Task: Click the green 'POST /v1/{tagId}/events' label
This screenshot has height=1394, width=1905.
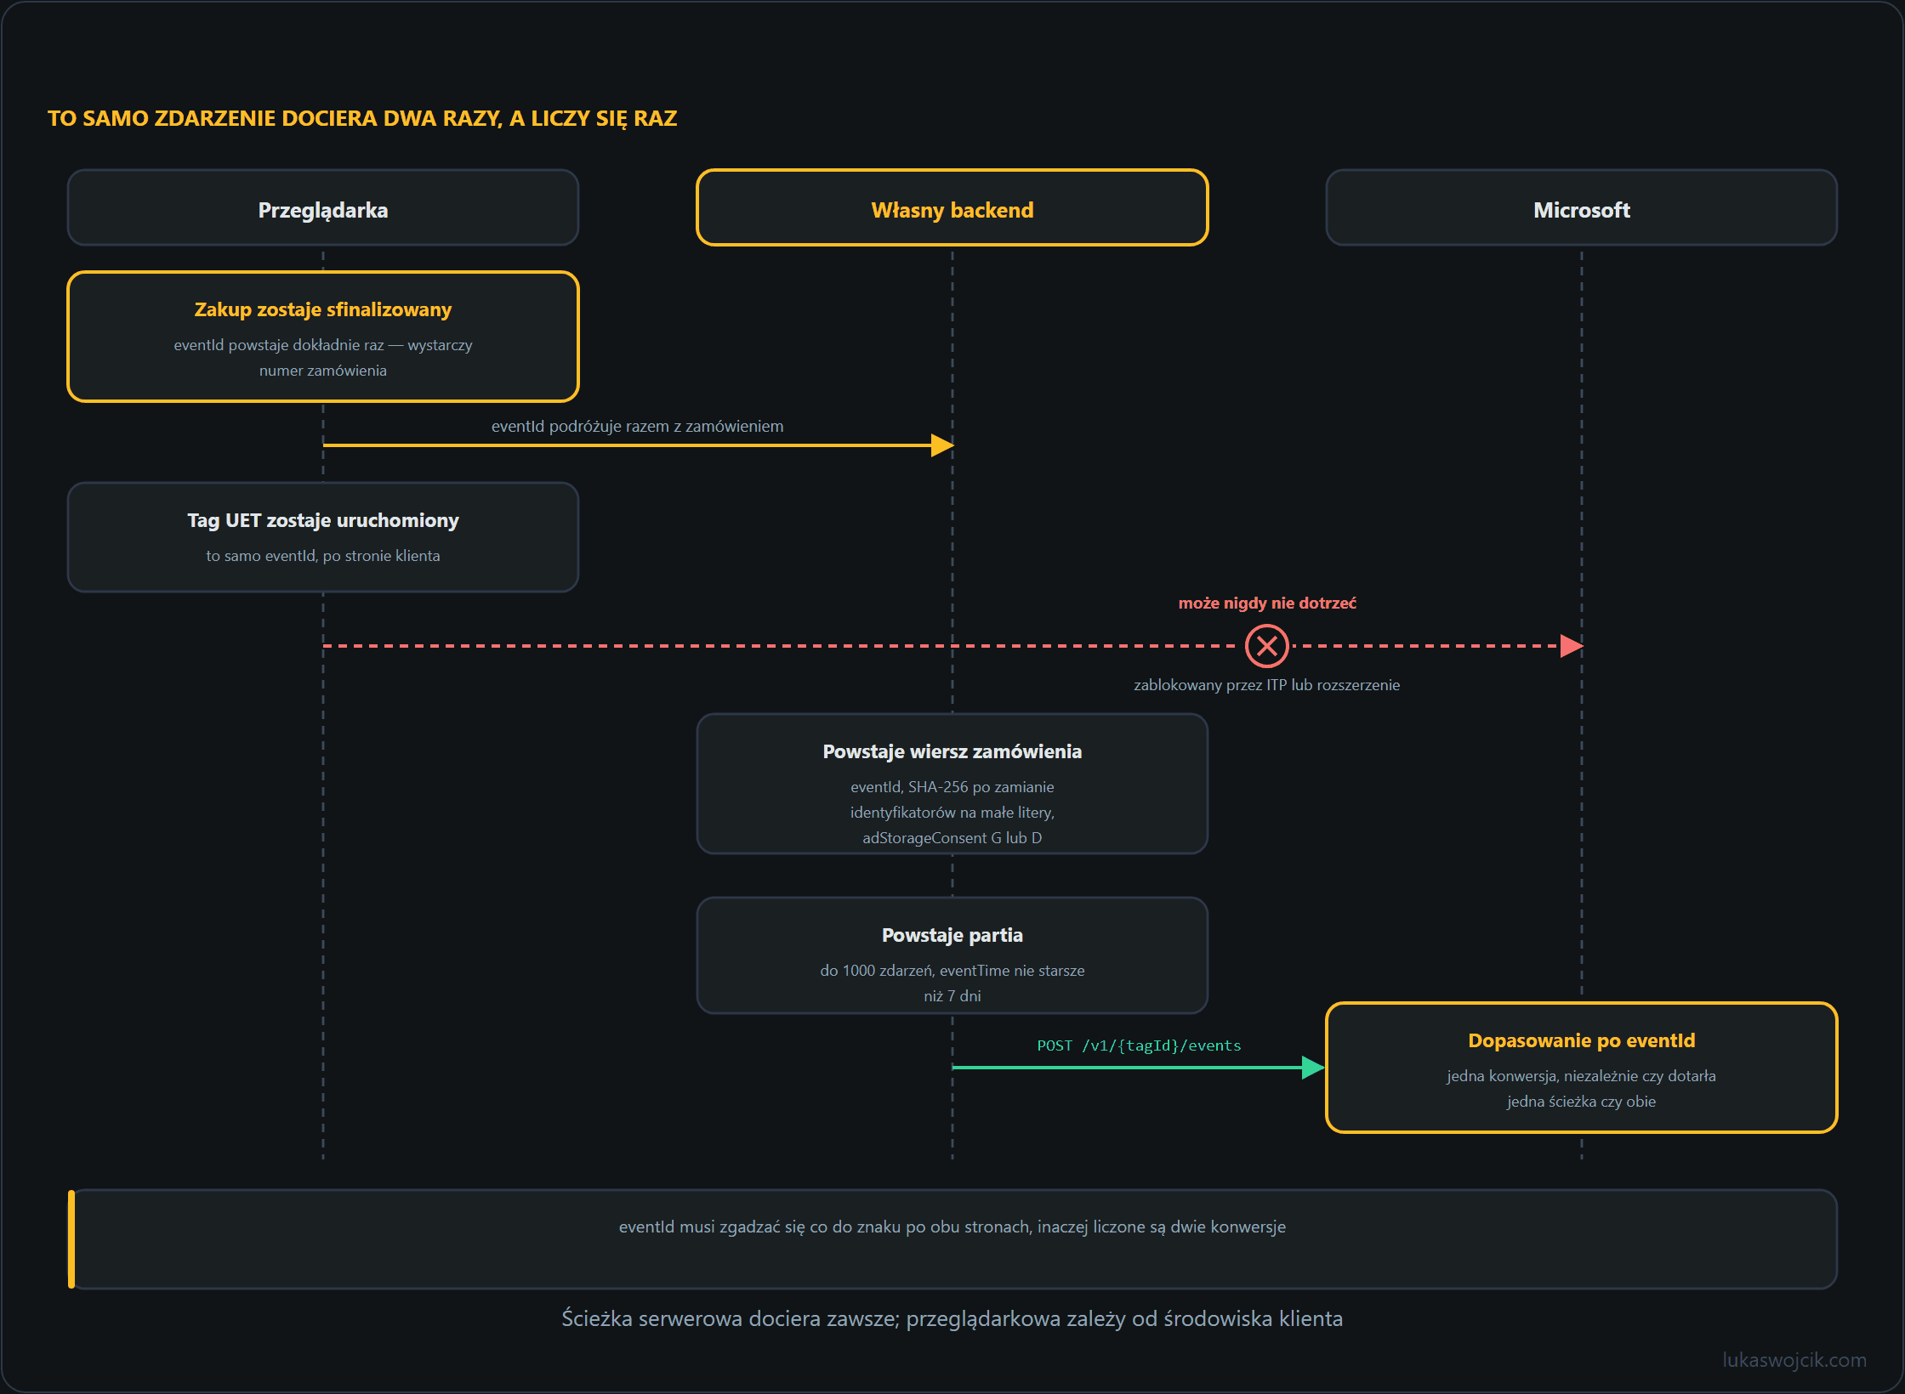Action: point(1140,1045)
